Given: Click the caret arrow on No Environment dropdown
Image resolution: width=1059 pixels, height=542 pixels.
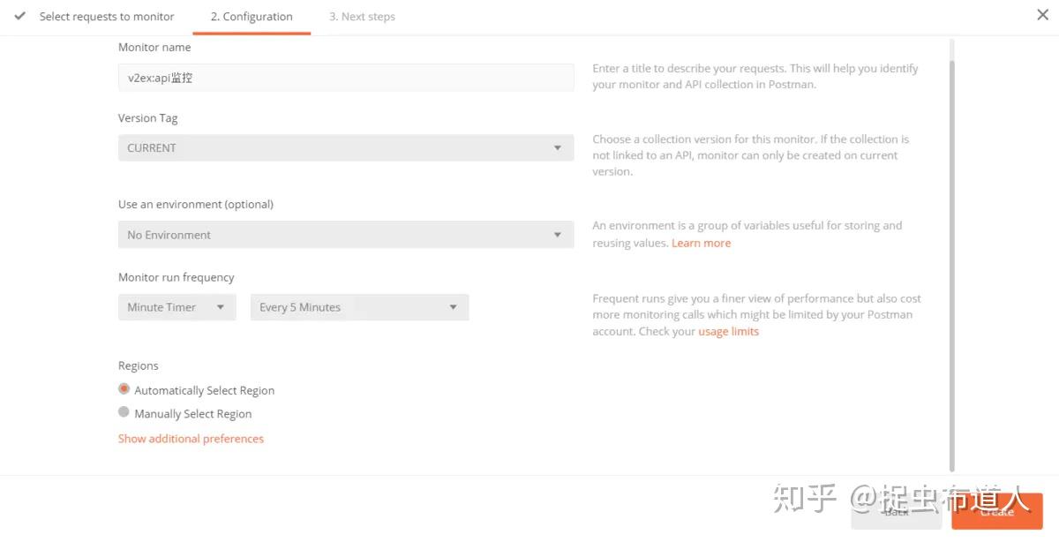Looking at the screenshot, I should point(557,235).
